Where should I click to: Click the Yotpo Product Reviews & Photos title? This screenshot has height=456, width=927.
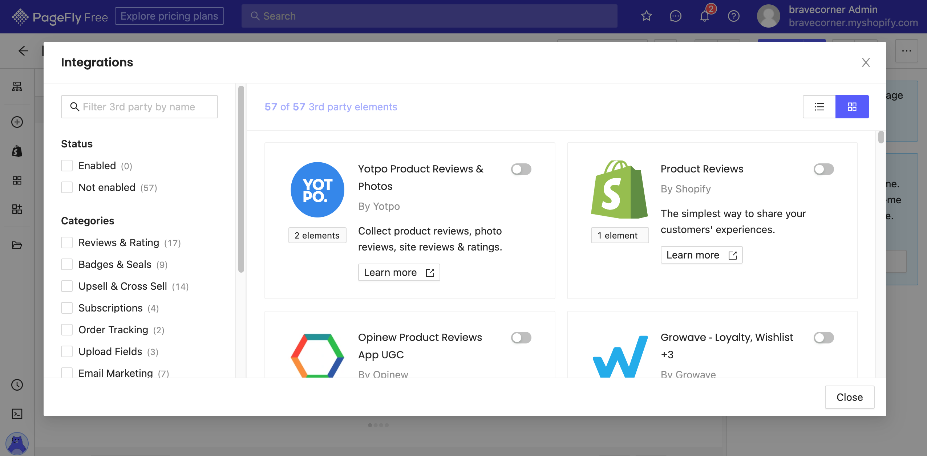(421, 178)
